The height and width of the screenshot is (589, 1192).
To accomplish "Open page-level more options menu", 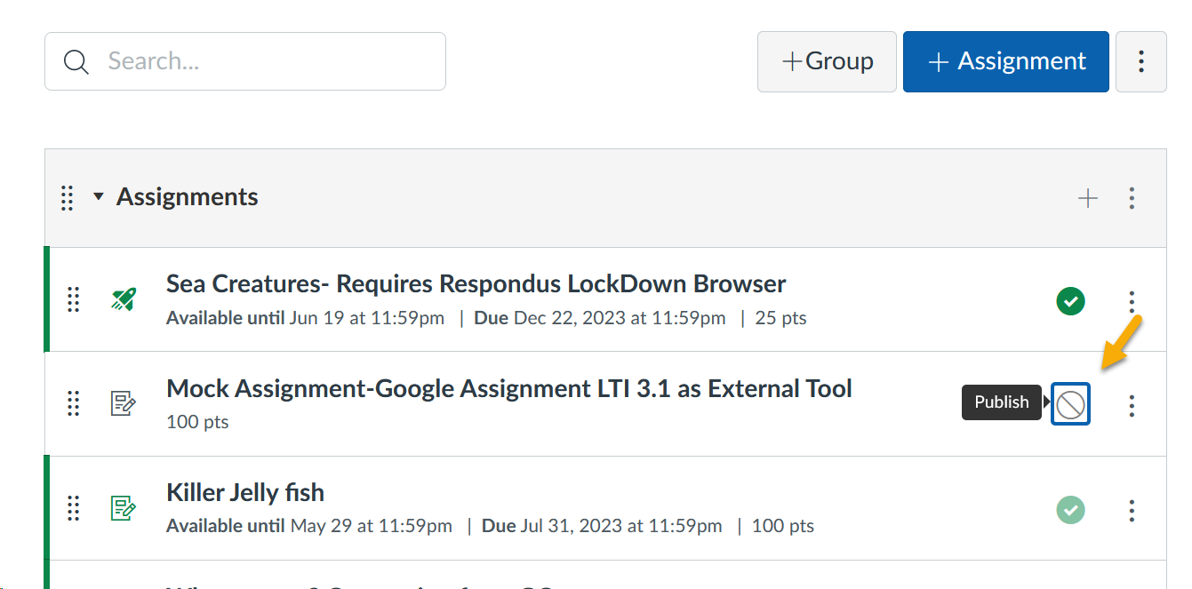I will (x=1140, y=61).
